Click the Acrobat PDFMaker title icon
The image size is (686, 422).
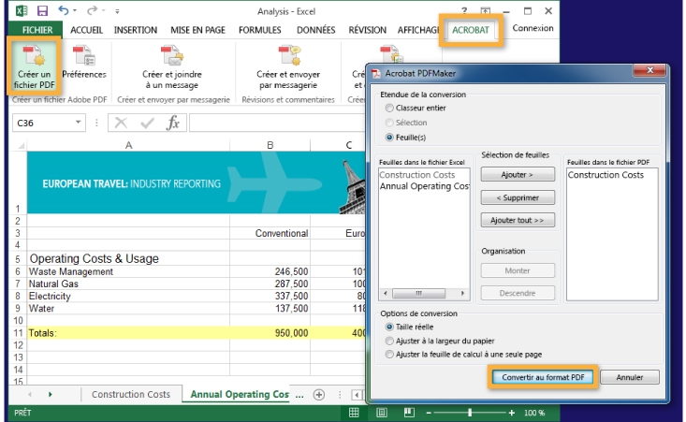click(x=376, y=74)
